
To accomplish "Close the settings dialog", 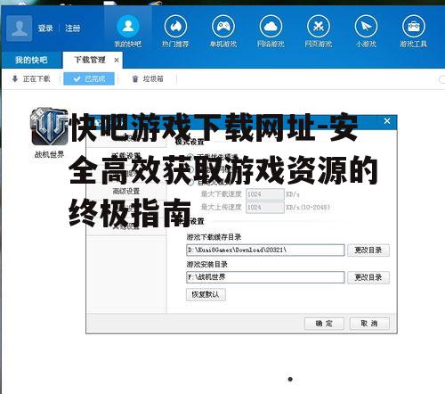I will tap(387, 121).
